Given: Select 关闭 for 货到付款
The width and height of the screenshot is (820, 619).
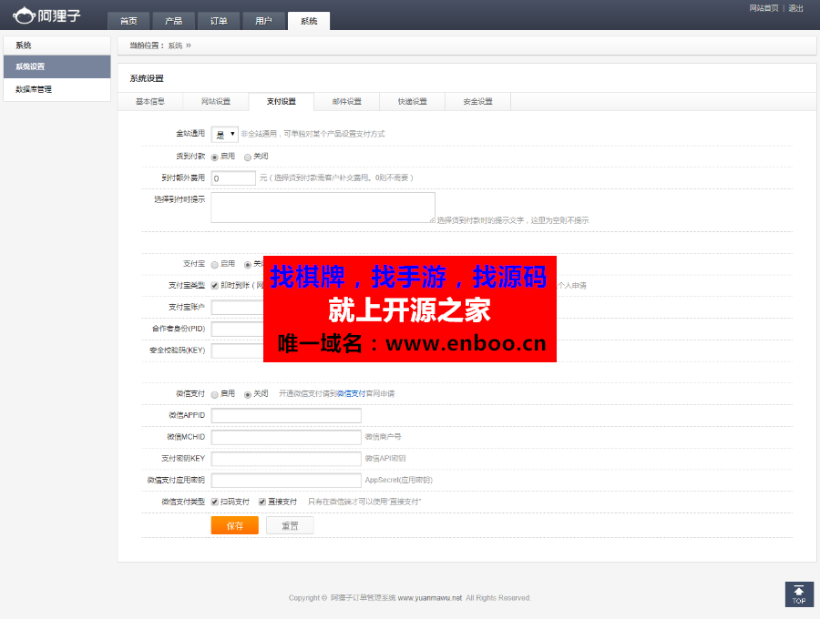Looking at the screenshot, I should [248, 157].
